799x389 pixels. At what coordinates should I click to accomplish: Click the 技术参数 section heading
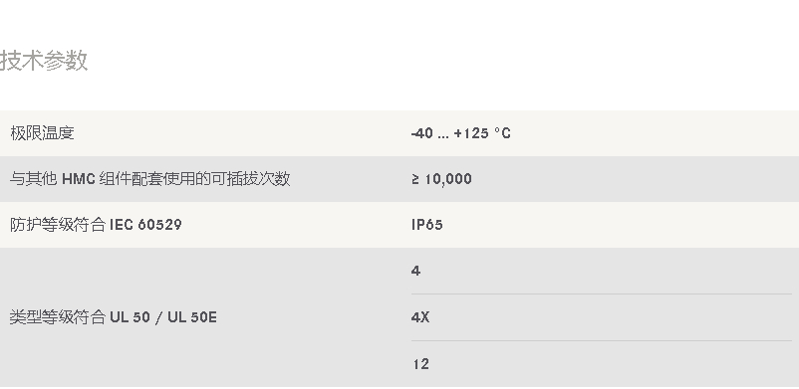click(x=44, y=61)
